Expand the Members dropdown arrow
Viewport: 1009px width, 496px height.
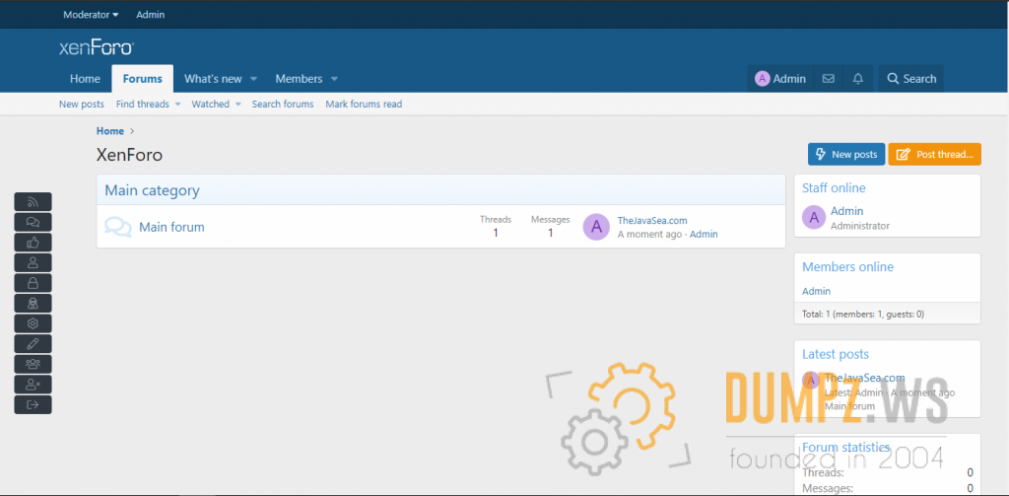point(334,79)
